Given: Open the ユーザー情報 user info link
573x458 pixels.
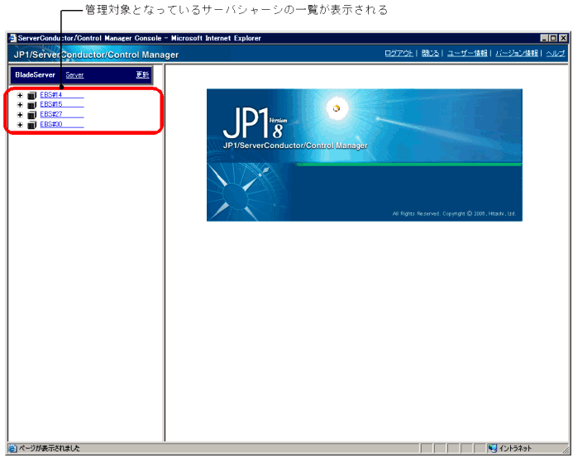Looking at the screenshot, I should (467, 54).
